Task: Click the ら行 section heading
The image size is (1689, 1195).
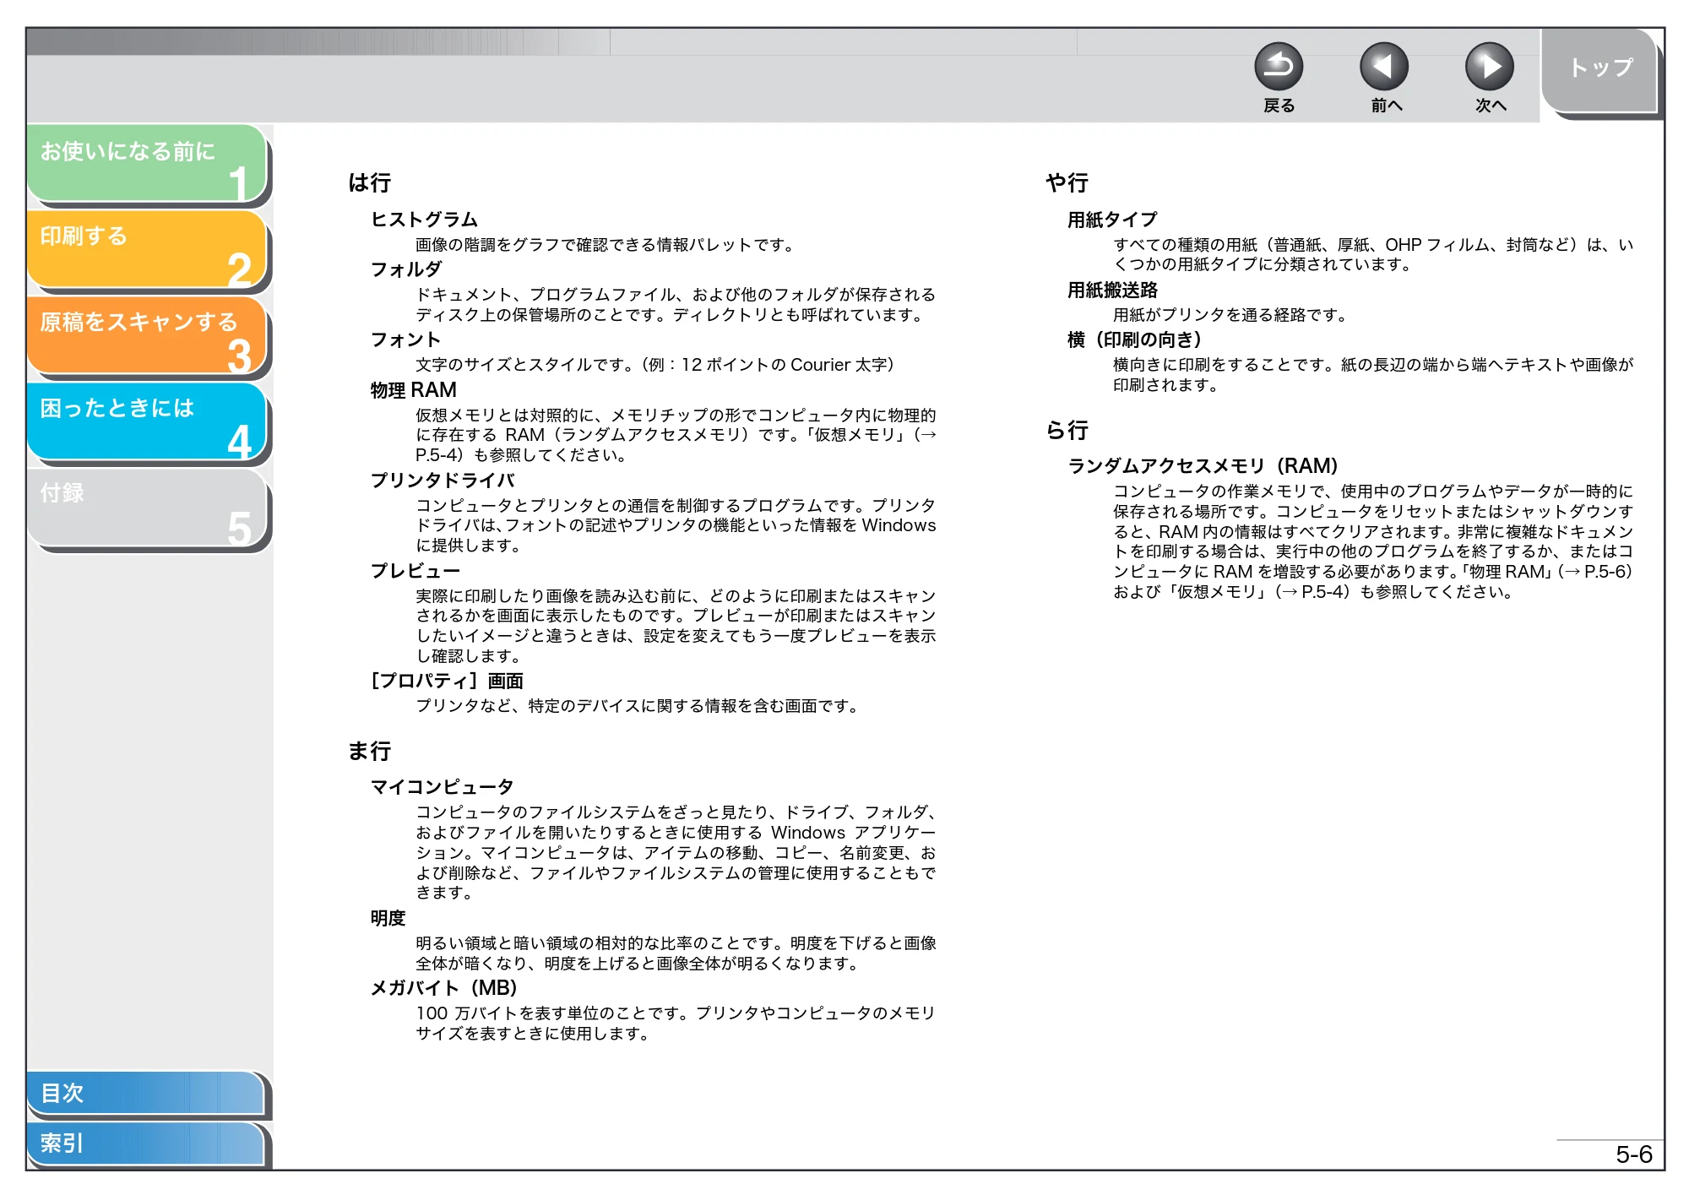Action: pyautogui.click(x=1067, y=430)
